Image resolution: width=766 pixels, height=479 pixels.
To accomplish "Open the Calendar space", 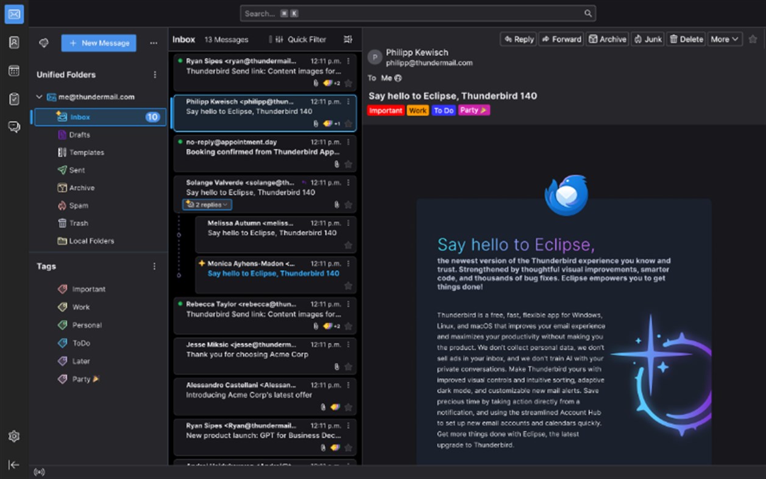I will (x=13, y=71).
